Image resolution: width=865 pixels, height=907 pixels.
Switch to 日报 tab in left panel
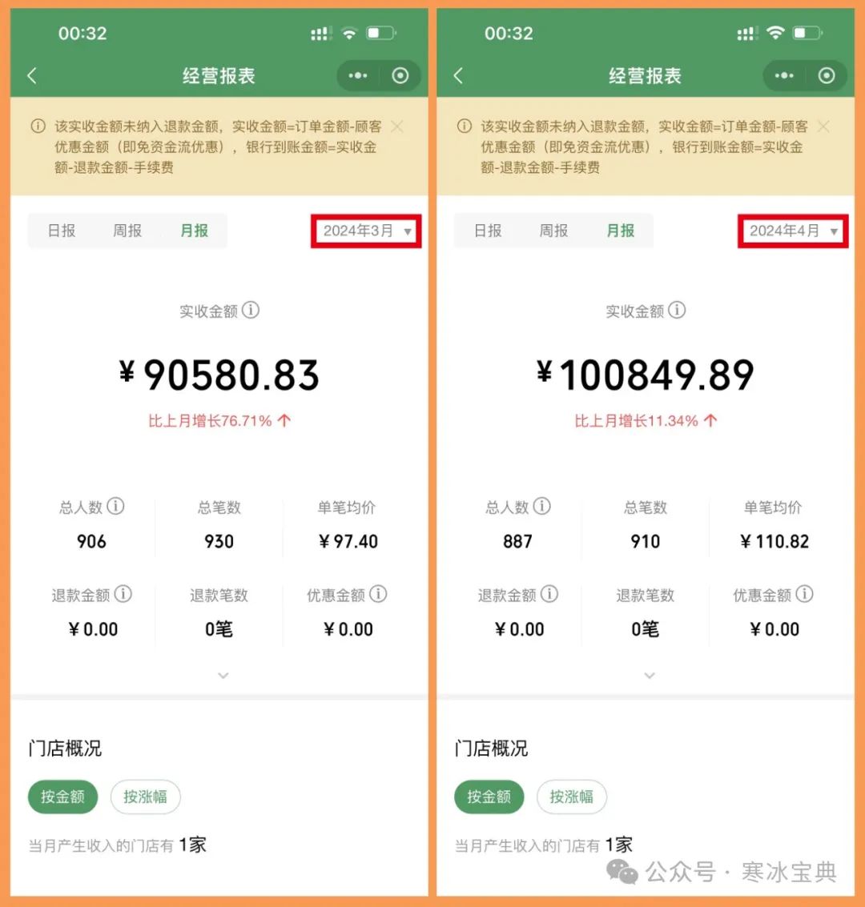tap(62, 231)
